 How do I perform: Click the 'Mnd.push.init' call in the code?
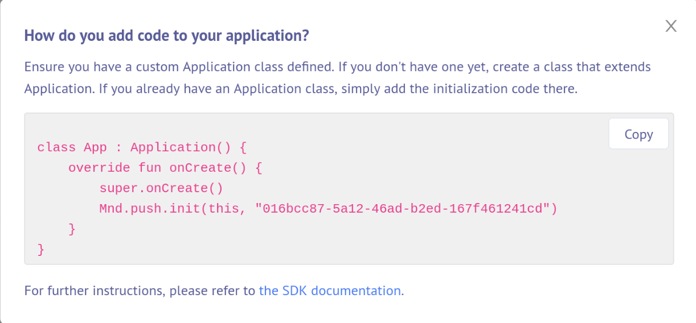point(149,209)
